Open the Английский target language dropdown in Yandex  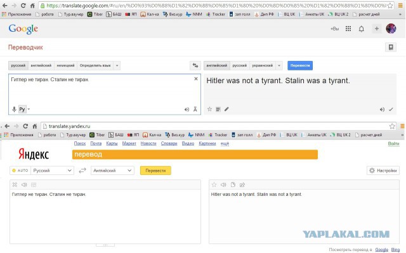coord(112,171)
